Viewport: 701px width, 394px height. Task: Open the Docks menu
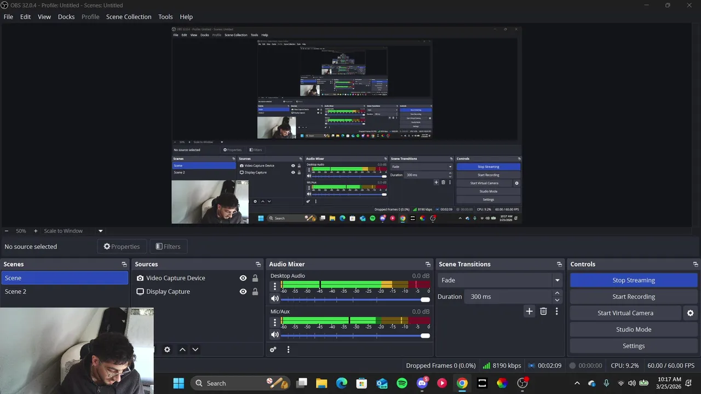[x=66, y=17]
